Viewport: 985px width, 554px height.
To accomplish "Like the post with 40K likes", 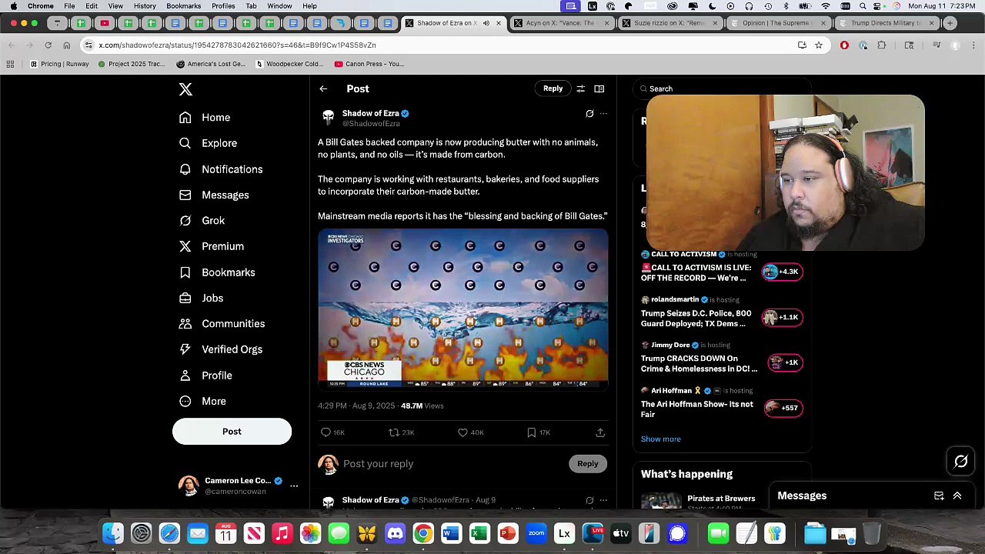I will click(x=462, y=432).
